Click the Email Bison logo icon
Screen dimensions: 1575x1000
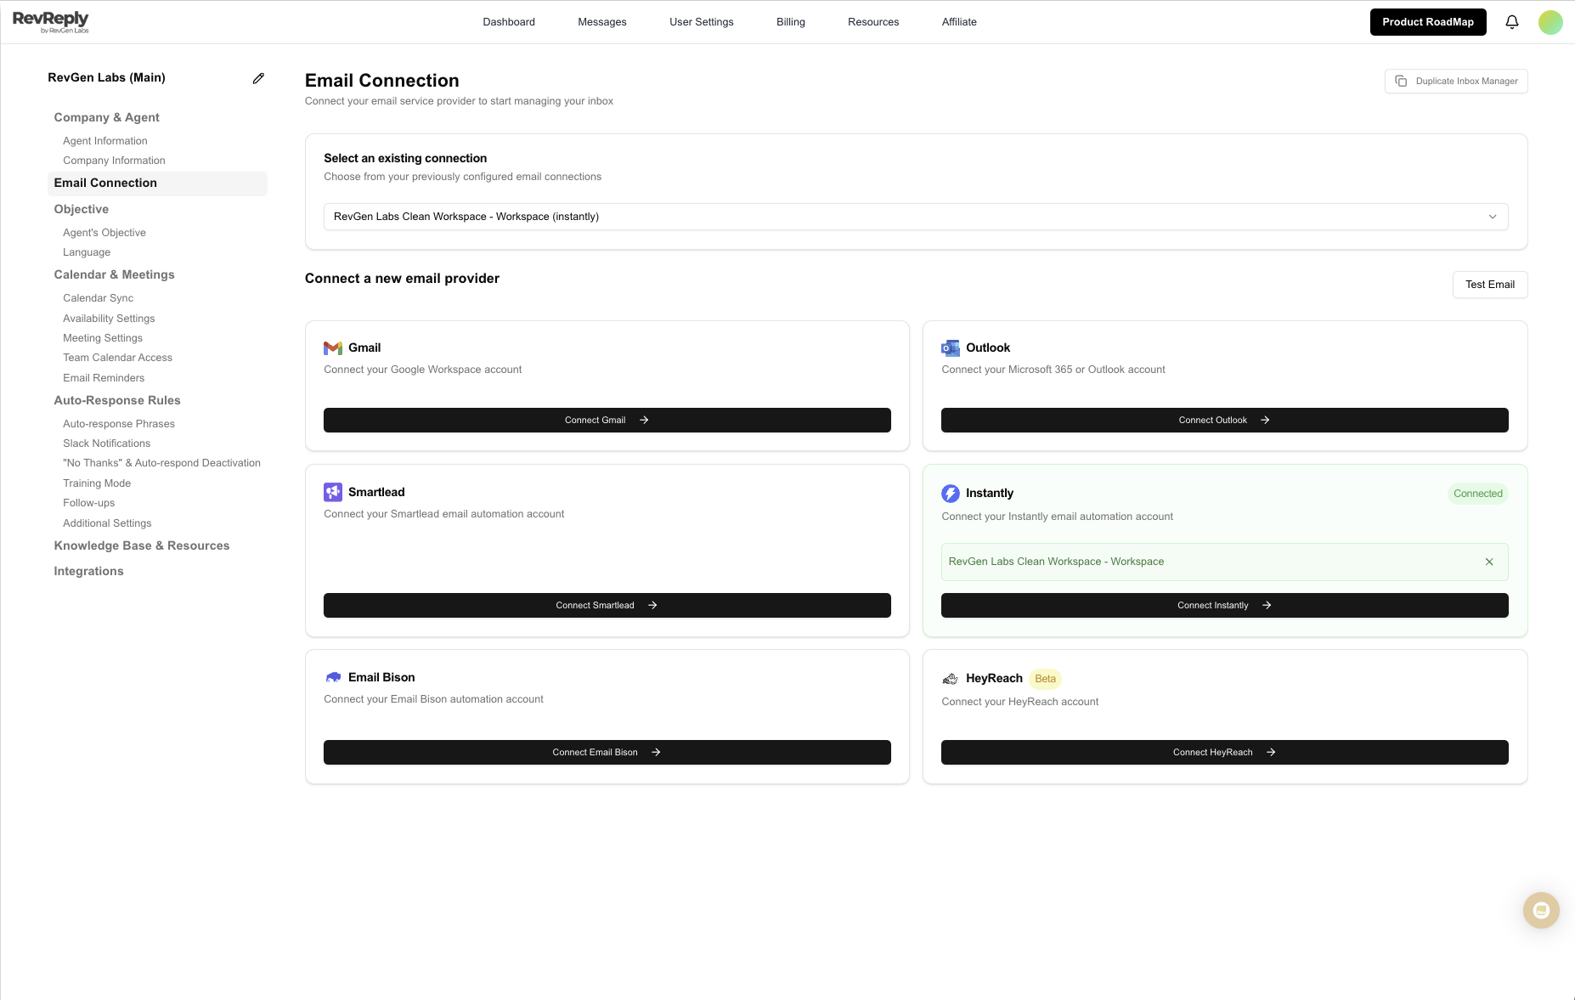click(x=333, y=677)
